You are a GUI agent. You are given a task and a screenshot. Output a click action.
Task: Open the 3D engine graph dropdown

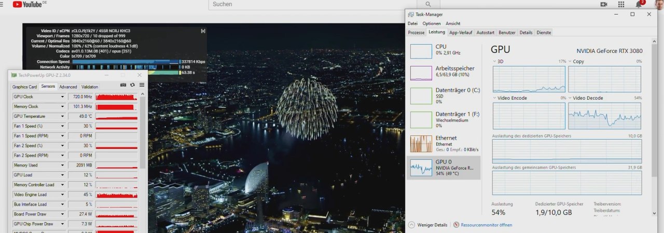coord(494,61)
